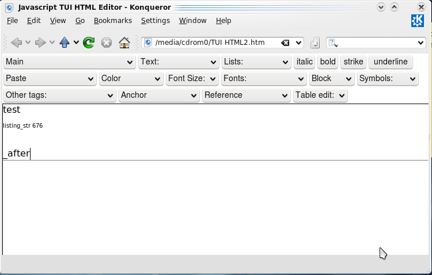Open the File menu

coord(13,21)
